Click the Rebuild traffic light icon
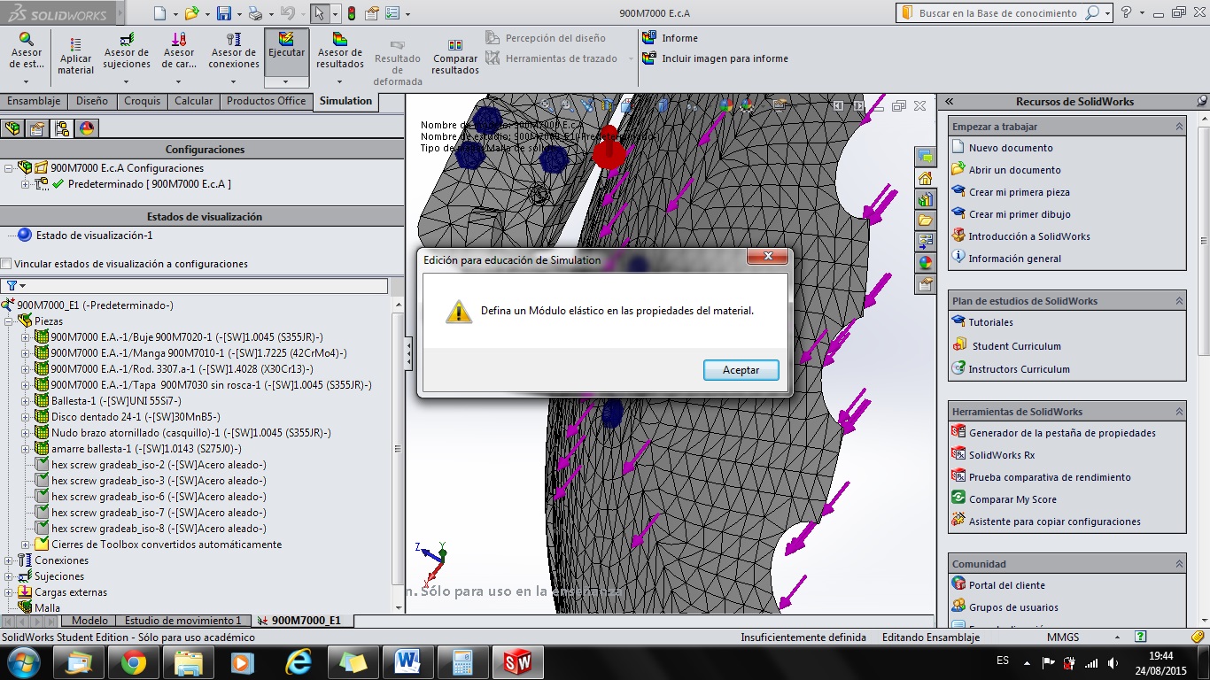Screen dimensions: 1210x680 (351, 13)
